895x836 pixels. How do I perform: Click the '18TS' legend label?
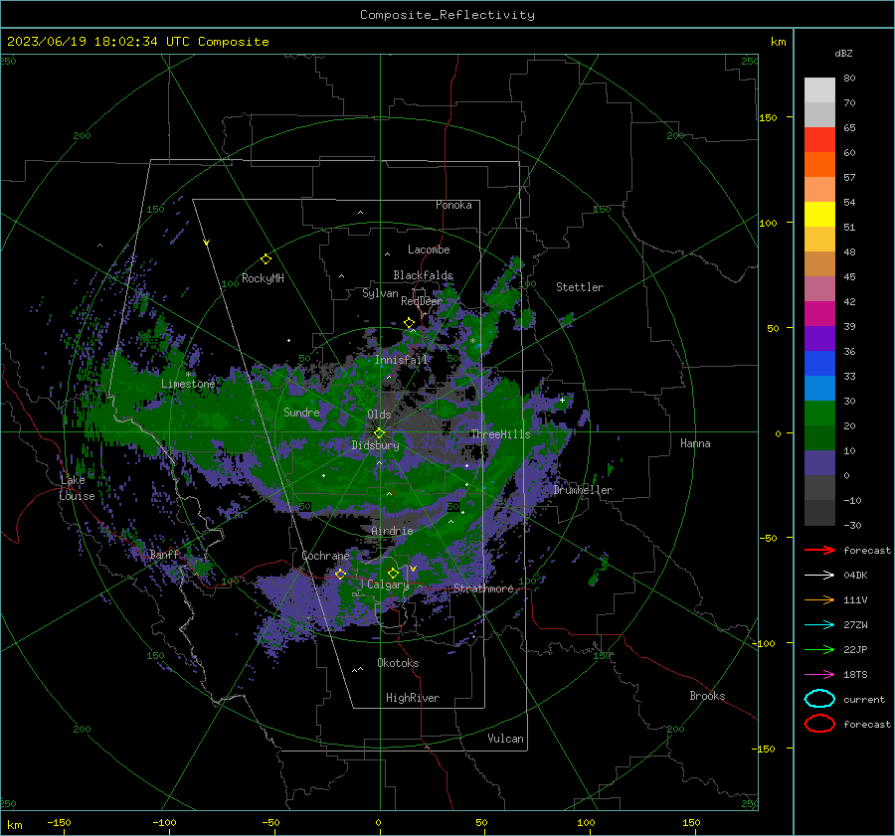pyautogui.click(x=855, y=675)
